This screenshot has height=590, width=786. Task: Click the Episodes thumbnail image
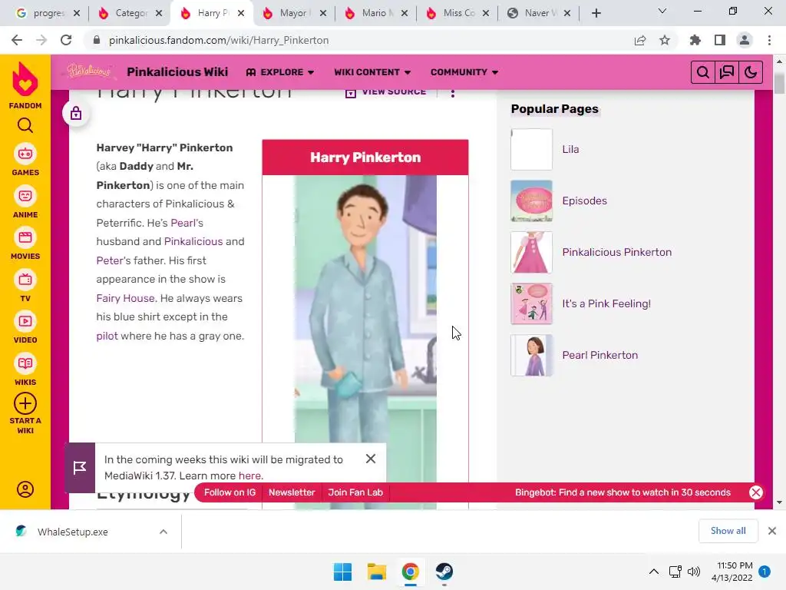point(531,201)
